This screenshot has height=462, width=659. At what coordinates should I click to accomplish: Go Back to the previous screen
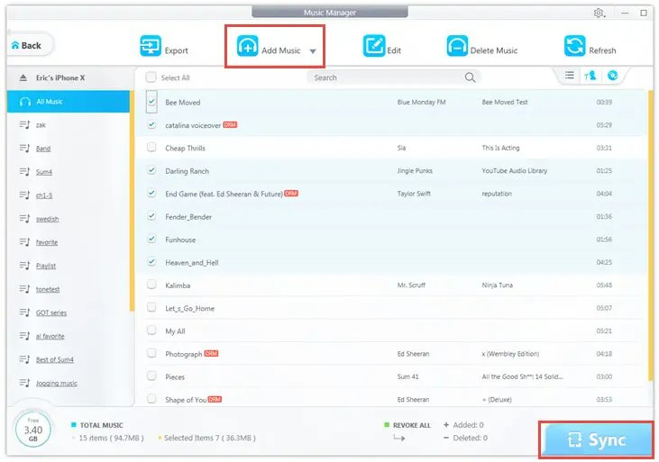click(27, 45)
